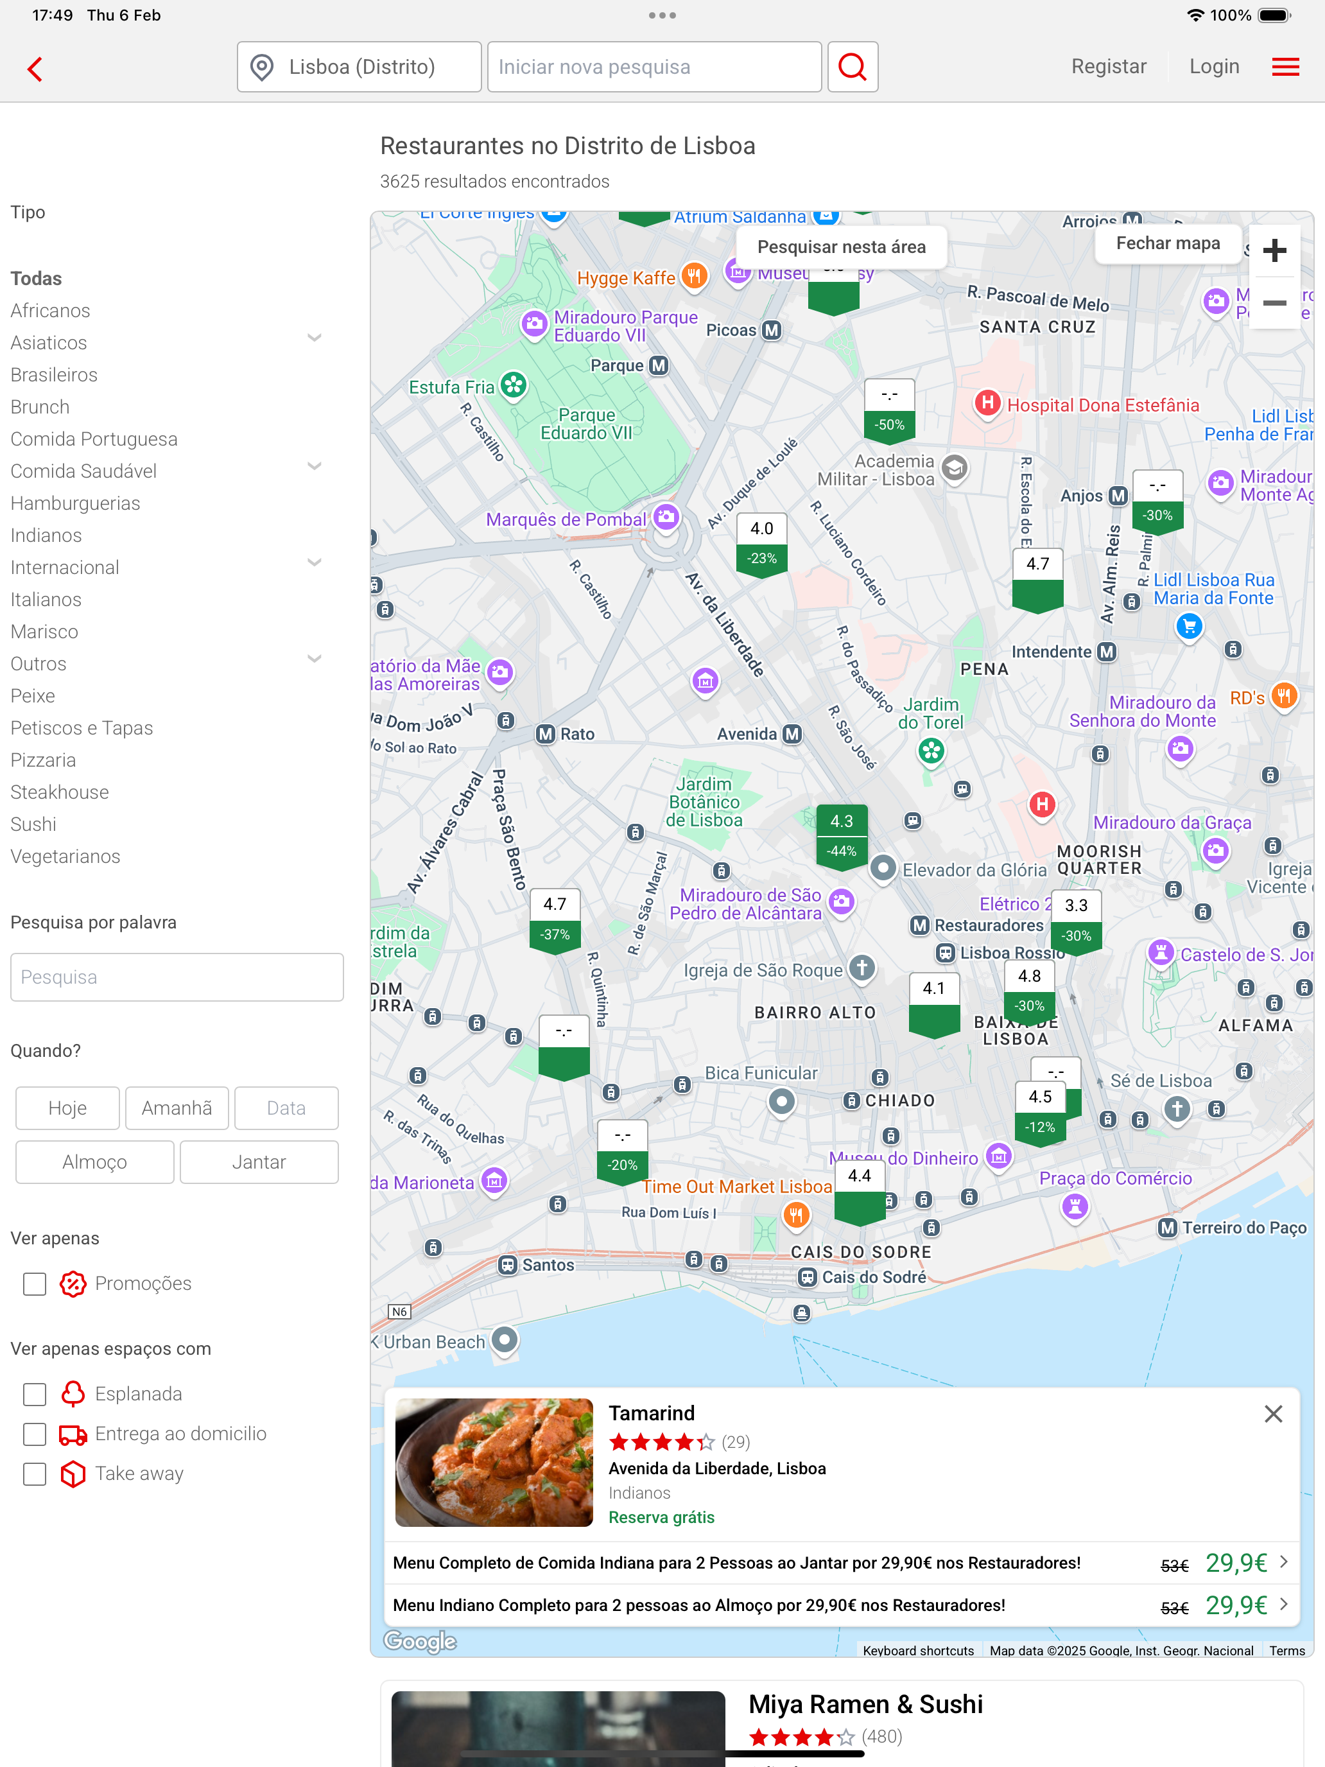1325x1767 pixels.
Task: Select the Todas cuisine type
Action: pyautogui.click(x=36, y=278)
